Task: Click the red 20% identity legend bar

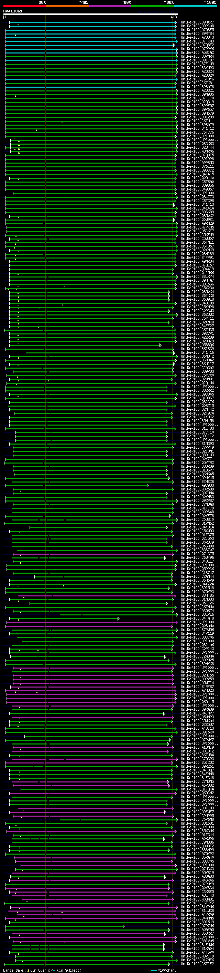Action: (x=24, y=6)
